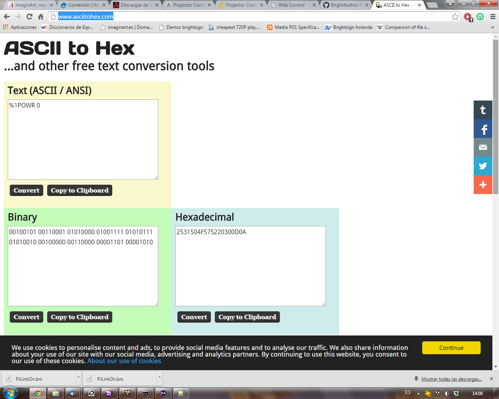This screenshot has height=399, width=499.
Task: Click the browser forward arrow
Action: pos(18,16)
